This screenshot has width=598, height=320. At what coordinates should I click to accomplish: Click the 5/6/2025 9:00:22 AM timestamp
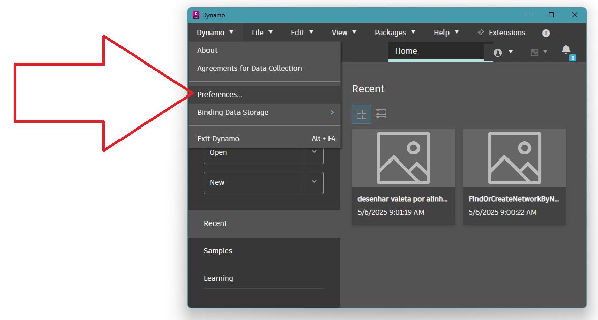[x=502, y=212]
